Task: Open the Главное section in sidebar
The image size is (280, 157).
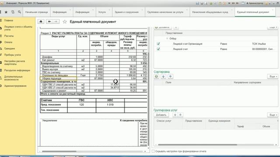Action: [x=9, y=20]
